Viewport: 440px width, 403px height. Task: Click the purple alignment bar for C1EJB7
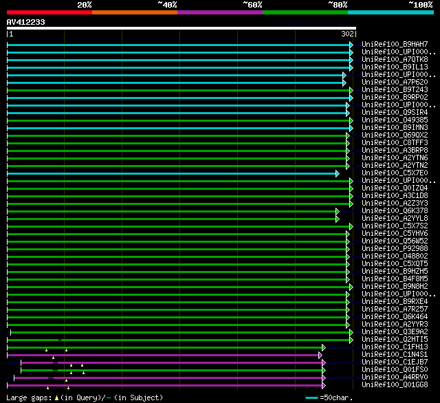click(x=172, y=362)
